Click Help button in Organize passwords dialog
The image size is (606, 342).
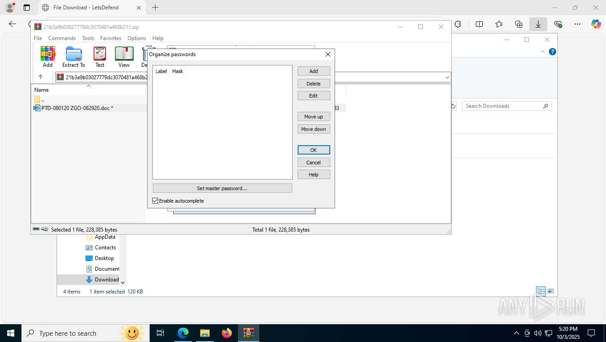[x=314, y=175]
